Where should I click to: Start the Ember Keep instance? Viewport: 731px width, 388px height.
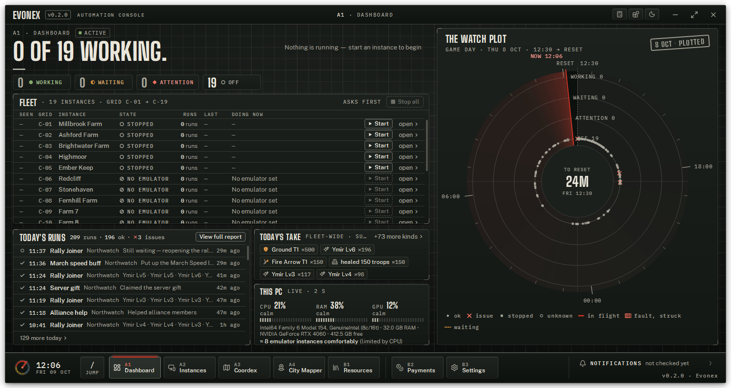[378, 167]
